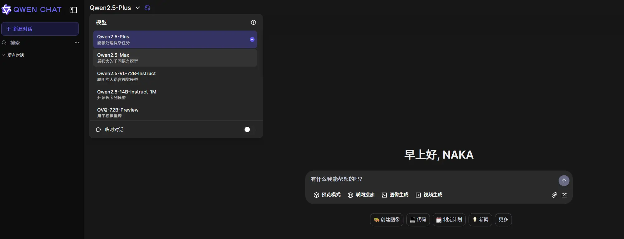Click the 早上好, NAKA greeting text
The height and width of the screenshot is (239, 624).
[x=439, y=155]
